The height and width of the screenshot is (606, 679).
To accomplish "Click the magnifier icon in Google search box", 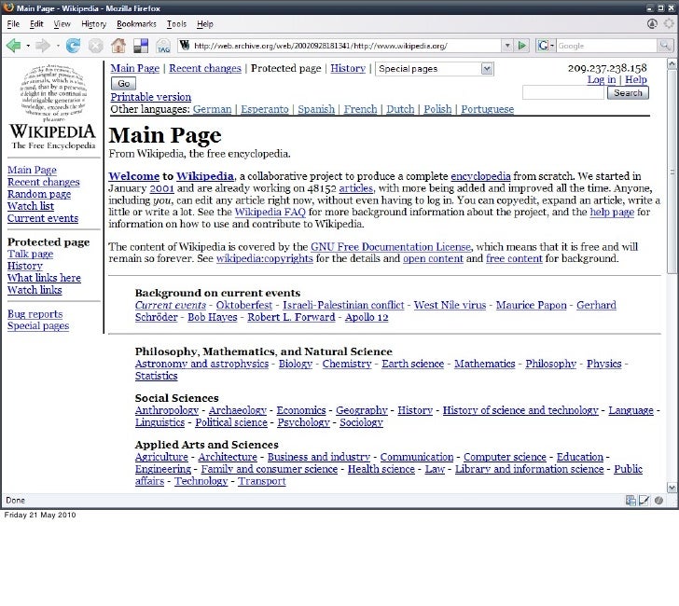I will (664, 46).
